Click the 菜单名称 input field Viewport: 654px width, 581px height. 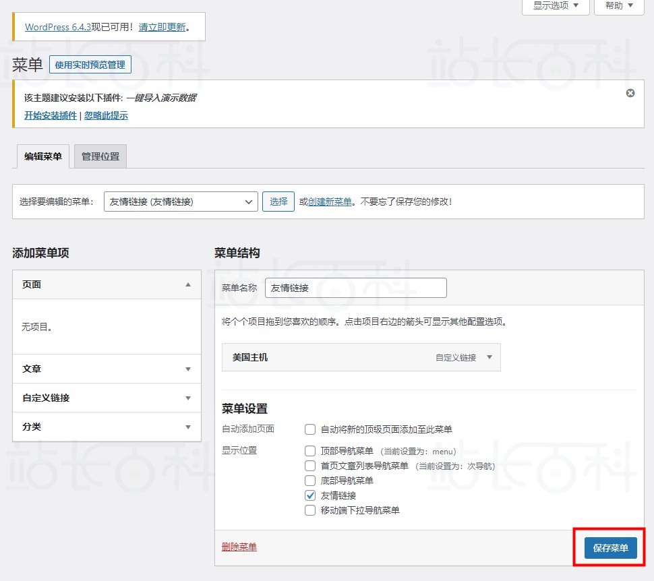(x=356, y=288)
